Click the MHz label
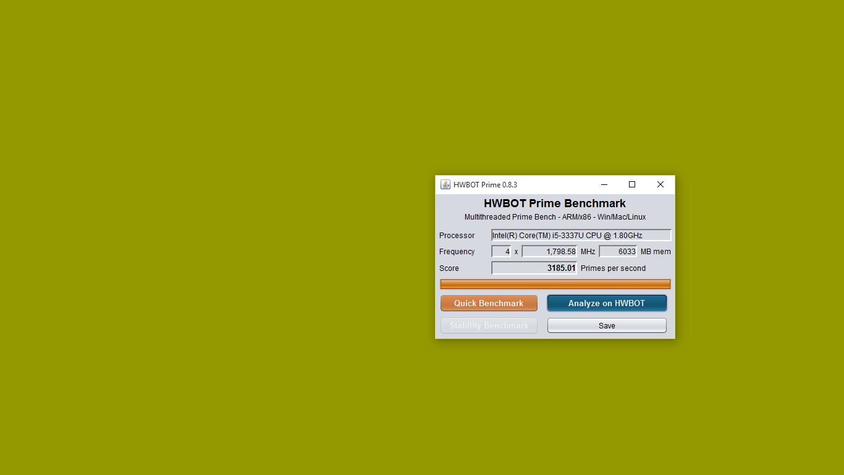Image resolution: width=844 pixels, height=475 pixels. [x=588, y=252]
